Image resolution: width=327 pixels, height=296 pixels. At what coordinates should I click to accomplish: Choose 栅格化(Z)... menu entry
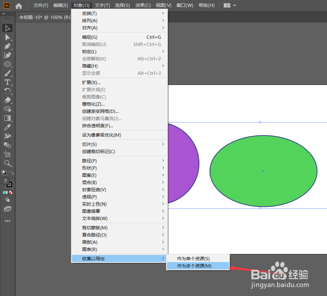(x=120, y=104)
